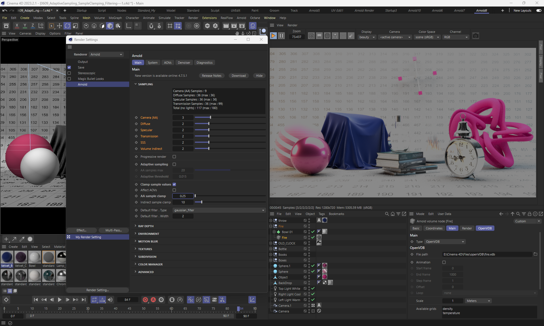Start the Arnold IPR render play button

point(273,36)
